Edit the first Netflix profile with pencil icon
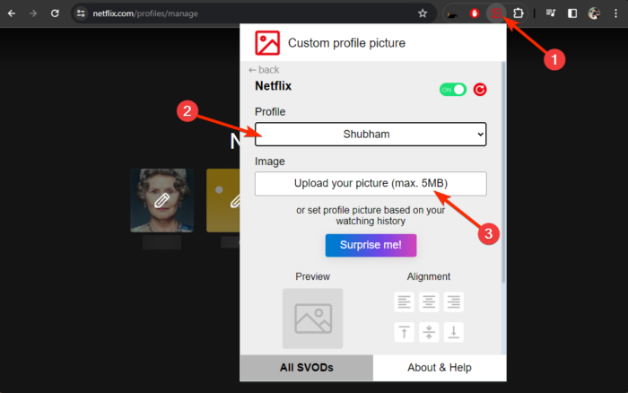The height and width of the screenshot is (393, 628). click(x=161, y=200)
